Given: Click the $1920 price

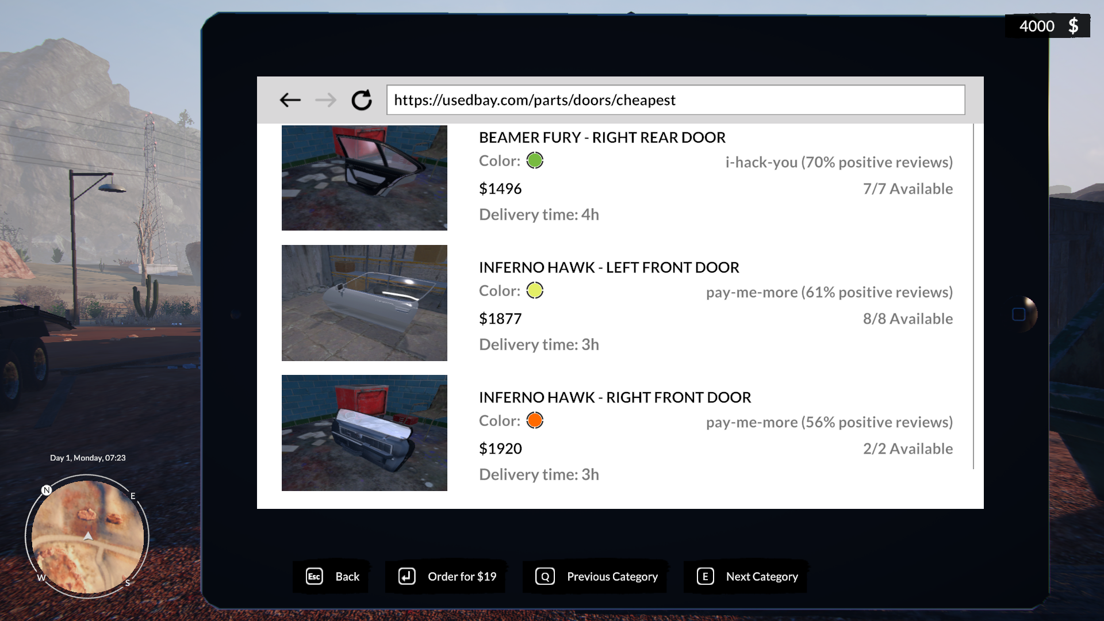Looking at the screenshot, I should point(500,448).
